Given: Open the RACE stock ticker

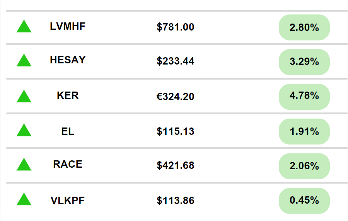Looking at the screenshot, I should coord(68,164).
